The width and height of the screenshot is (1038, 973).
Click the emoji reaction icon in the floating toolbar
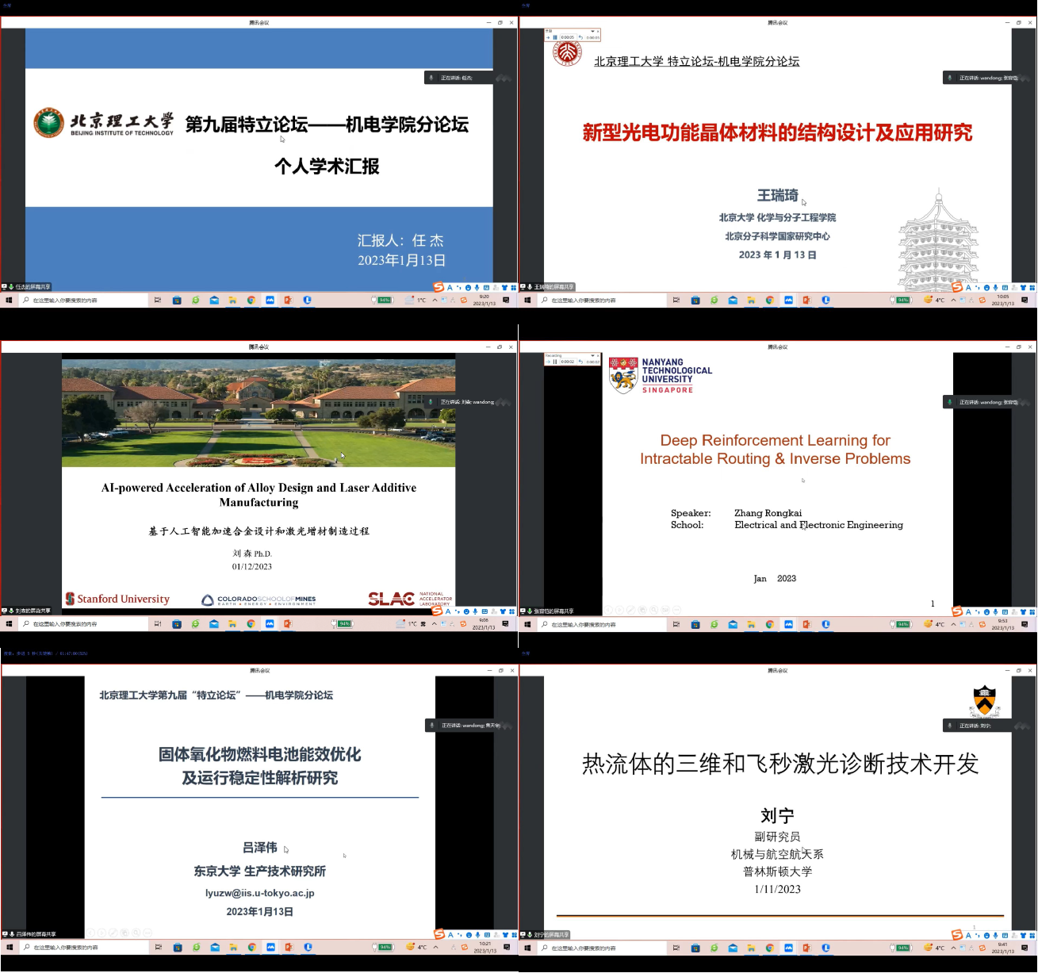[468, 288]
